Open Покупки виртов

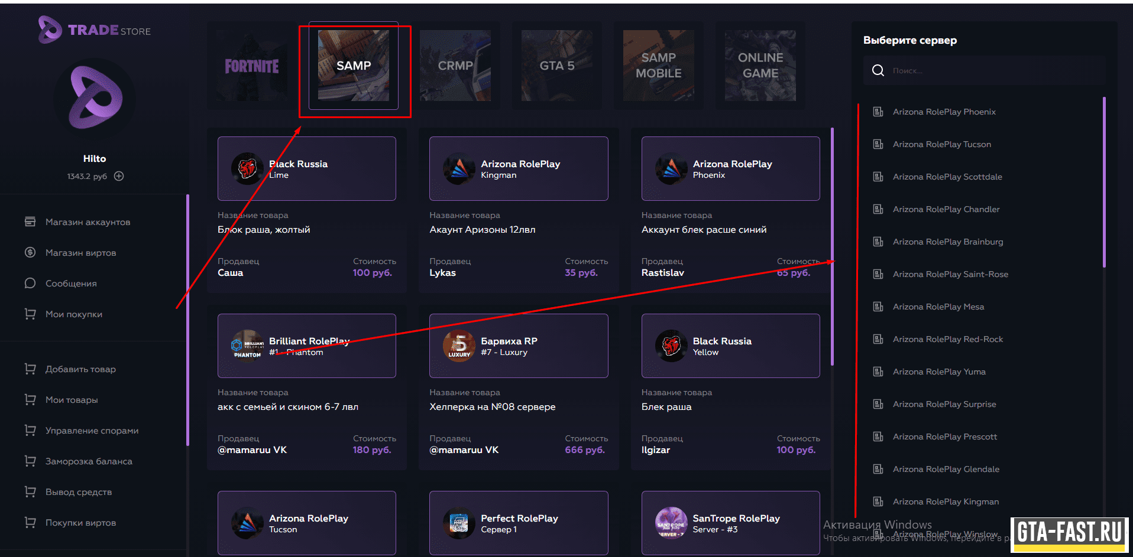click(x=80, y=523)
